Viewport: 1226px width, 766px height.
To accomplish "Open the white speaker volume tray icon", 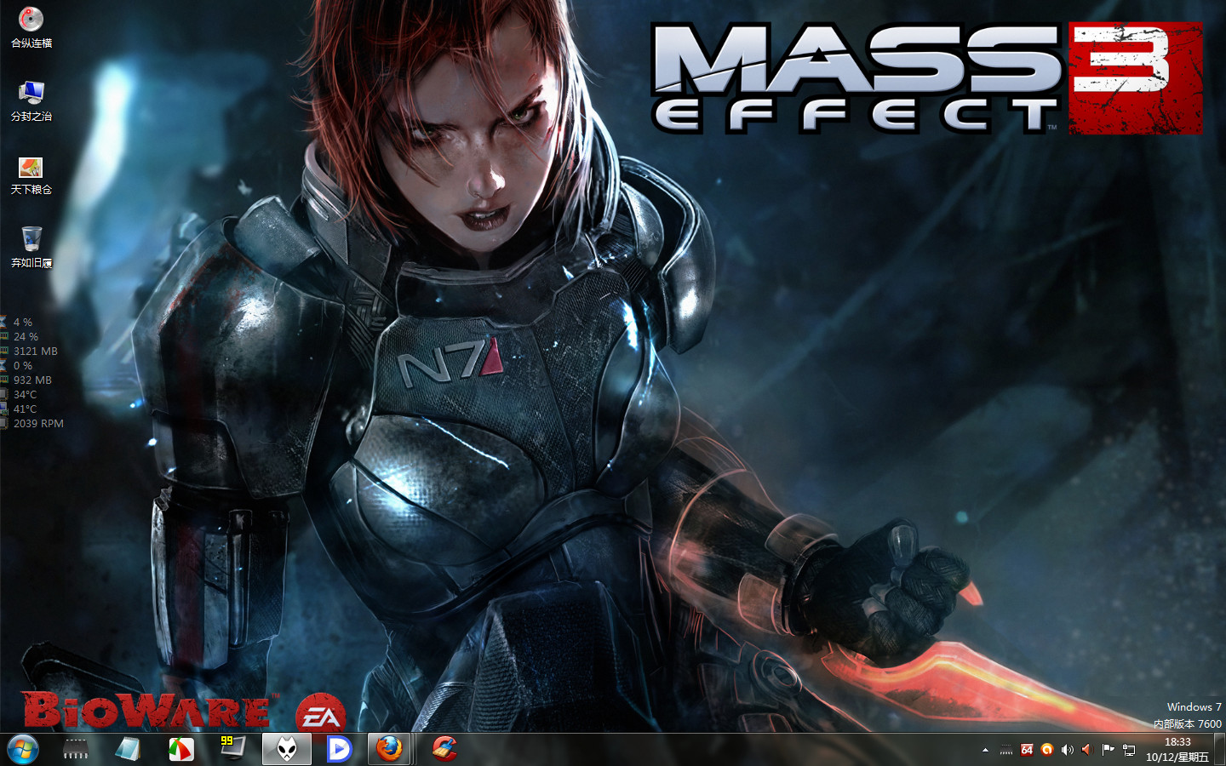I will [1067, 750].
